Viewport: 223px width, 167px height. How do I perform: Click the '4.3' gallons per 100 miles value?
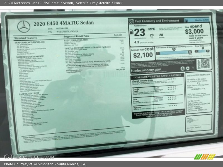pyautogui.click(x=137, y=42)
